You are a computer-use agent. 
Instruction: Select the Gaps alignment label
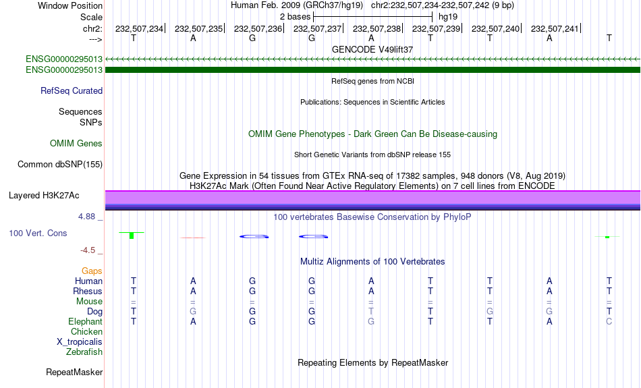coord(92,271)
